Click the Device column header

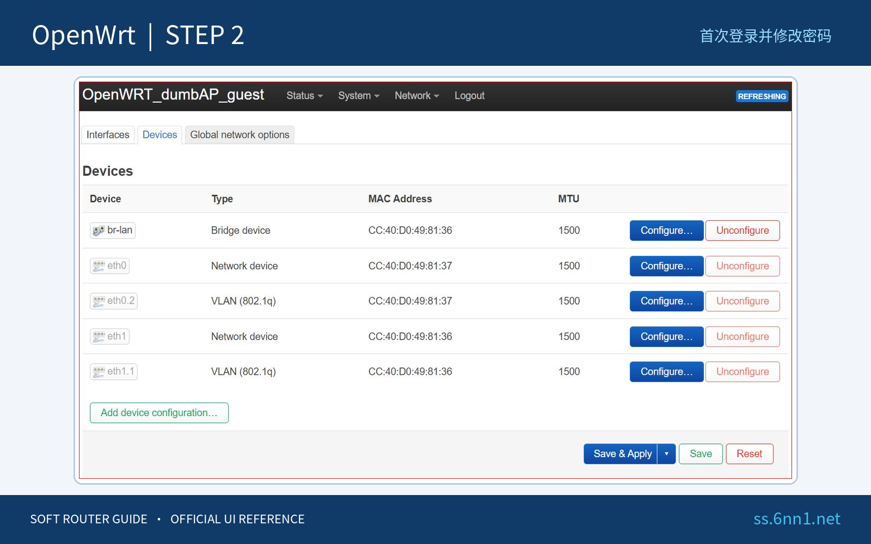click(106, 199)
